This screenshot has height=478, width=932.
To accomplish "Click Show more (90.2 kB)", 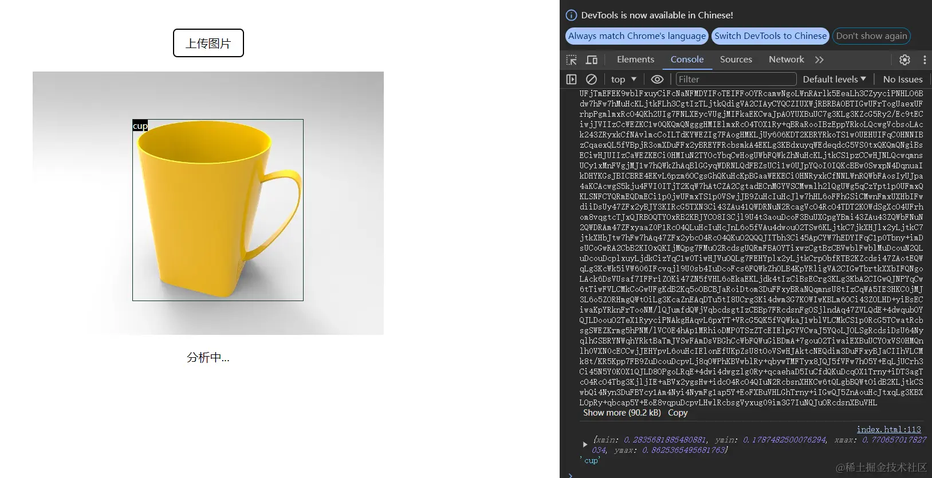I will tap(622, 413).
